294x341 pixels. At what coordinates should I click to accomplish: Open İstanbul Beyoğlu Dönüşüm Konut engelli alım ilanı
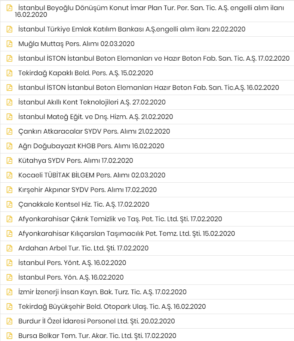click(150, 11)
